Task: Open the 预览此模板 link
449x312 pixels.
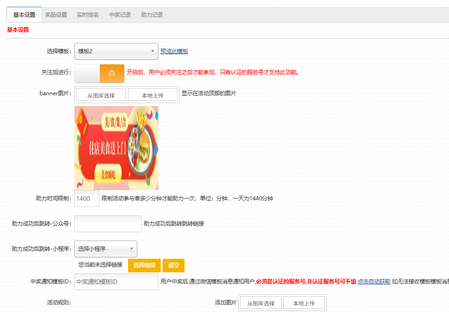Action: (x=174, y=51)
